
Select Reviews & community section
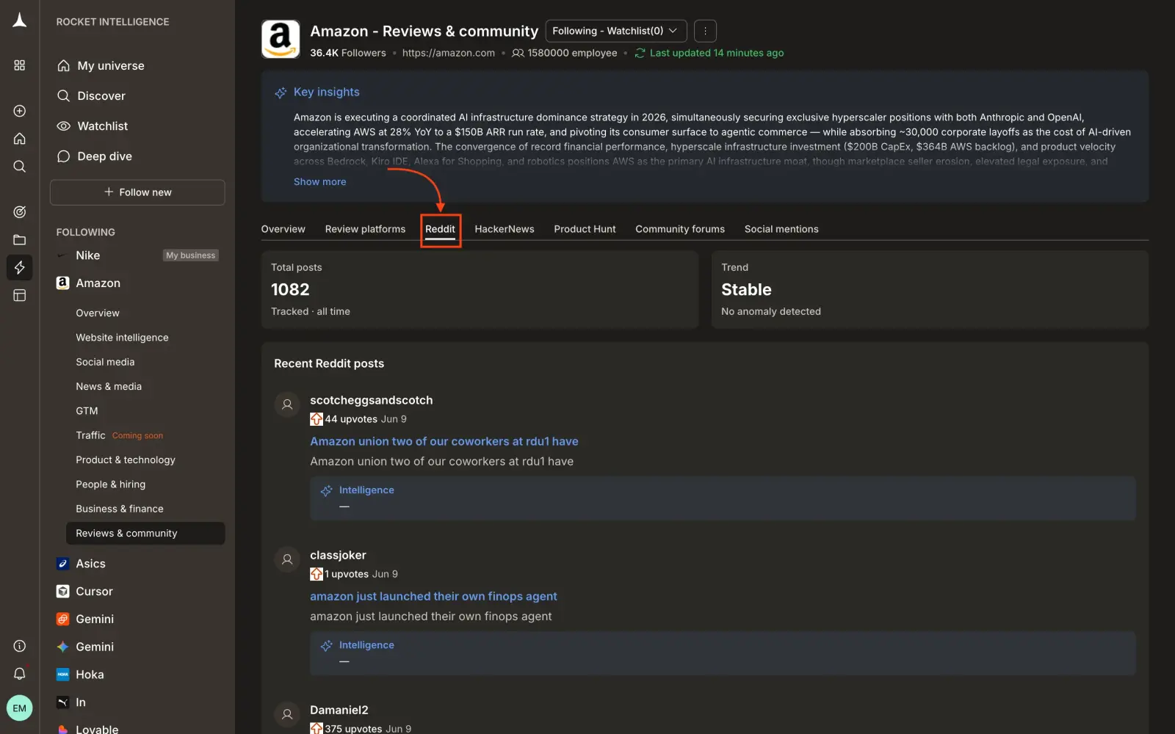[145, 534]
